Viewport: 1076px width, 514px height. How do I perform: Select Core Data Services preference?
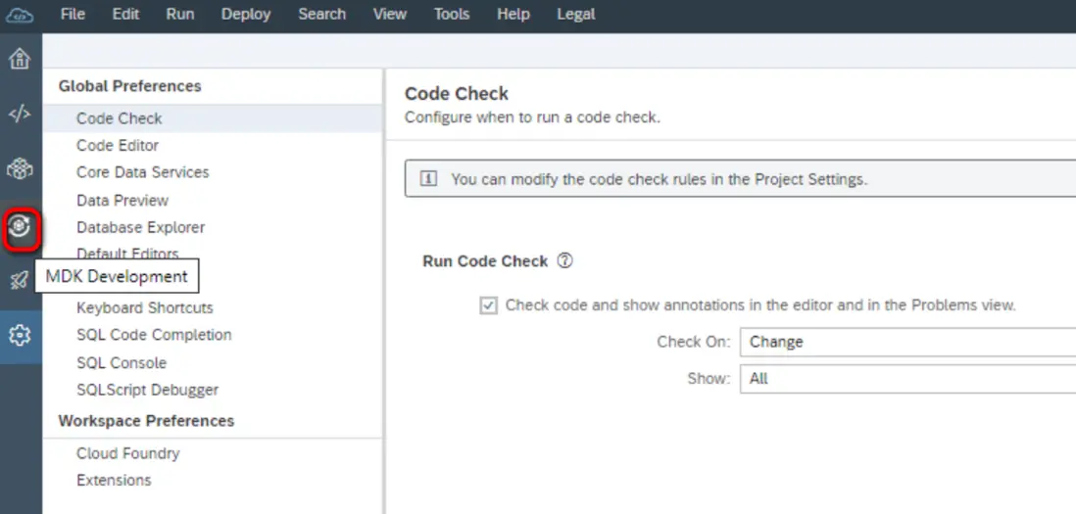143,172
